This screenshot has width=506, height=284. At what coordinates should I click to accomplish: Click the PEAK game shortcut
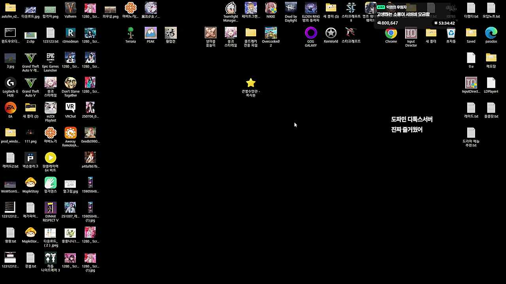coord(151,33)
